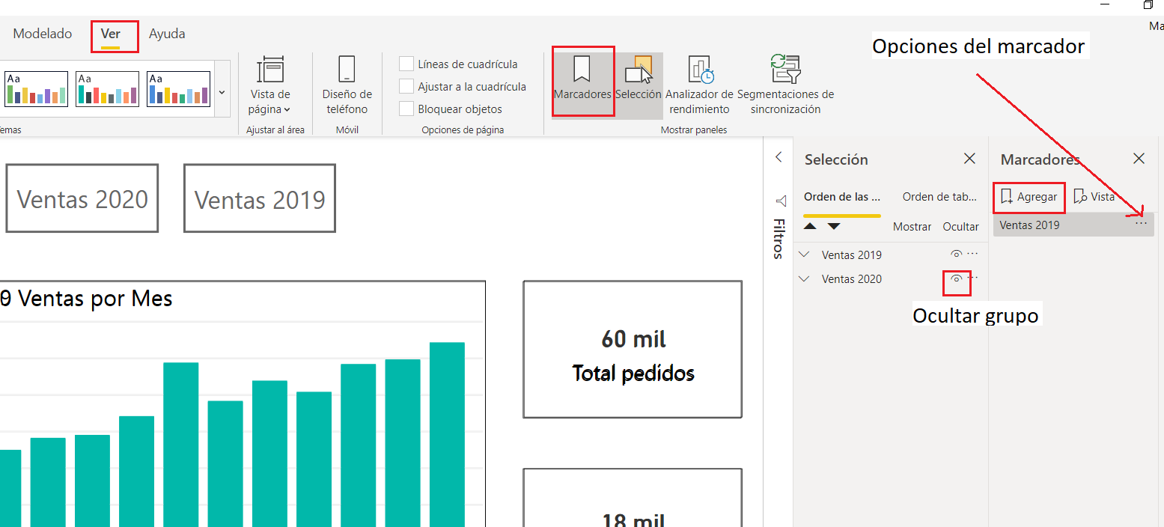Switch to Orden de las capas tab

[x=842, y=197]
